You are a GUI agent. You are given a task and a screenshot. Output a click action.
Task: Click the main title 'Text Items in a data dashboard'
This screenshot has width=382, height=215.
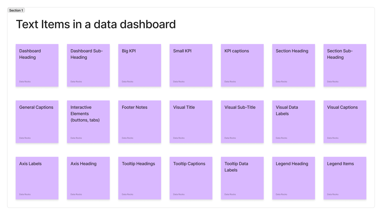pos(96,24)
